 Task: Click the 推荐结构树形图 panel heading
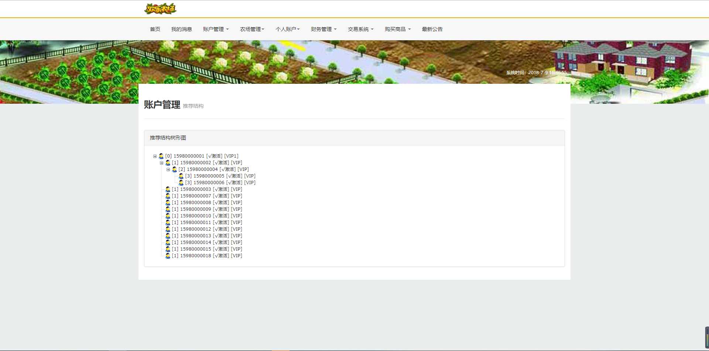(x=168, y=138)
